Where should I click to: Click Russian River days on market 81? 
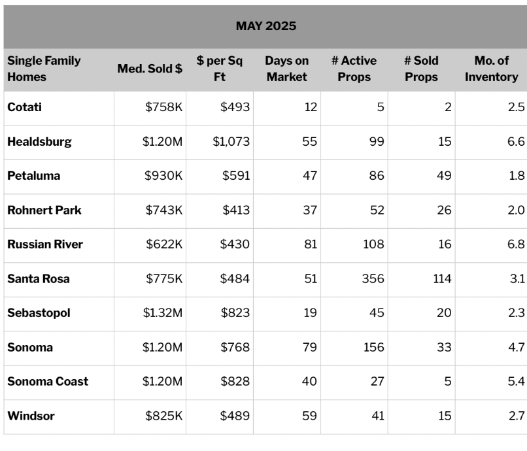tap(311, 244)
